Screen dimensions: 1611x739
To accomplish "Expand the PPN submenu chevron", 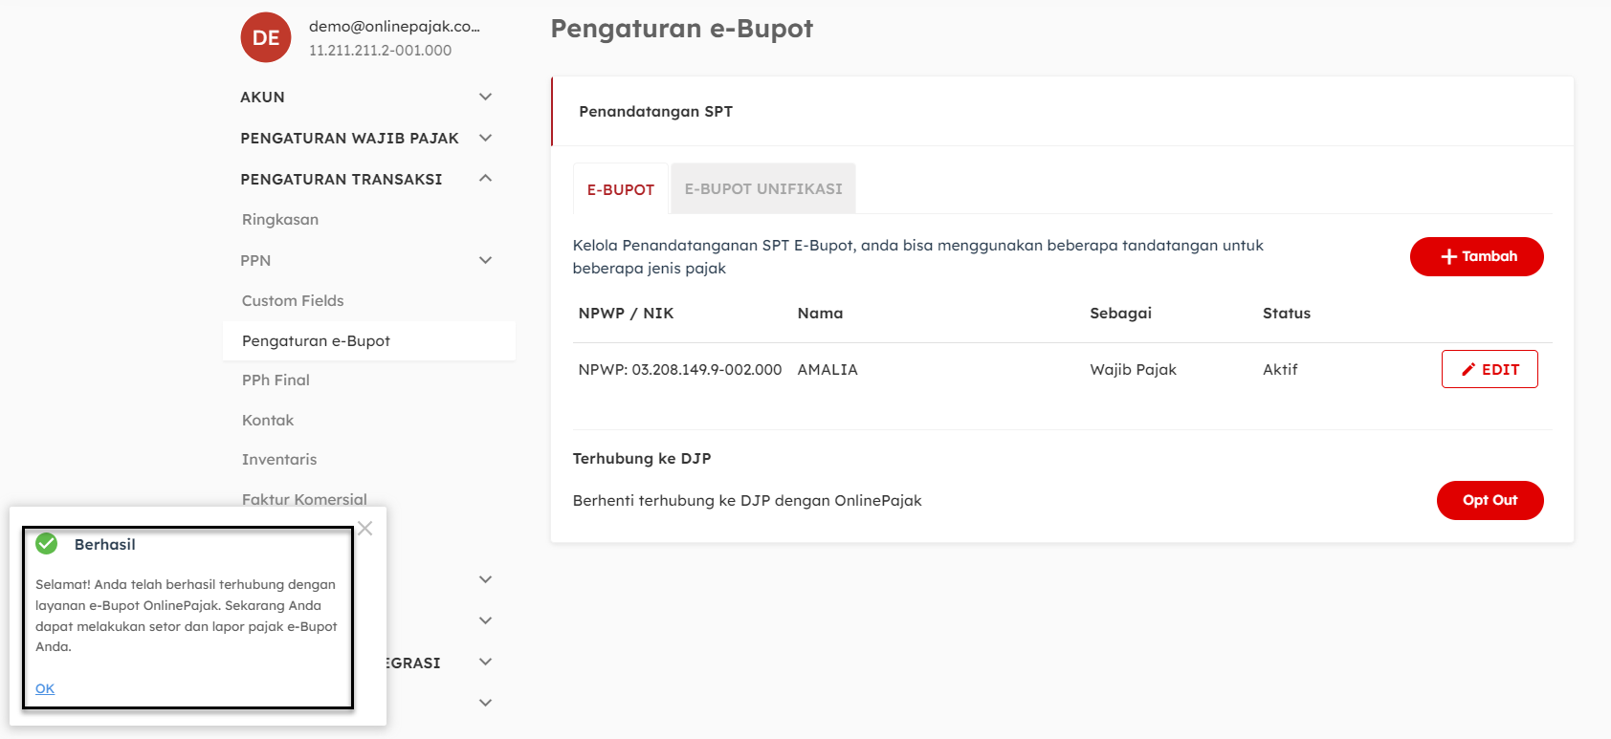I will 485,260.
